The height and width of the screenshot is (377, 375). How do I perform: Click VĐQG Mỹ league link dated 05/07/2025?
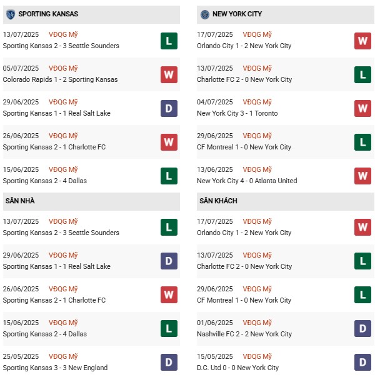click(x=63, y=68)
